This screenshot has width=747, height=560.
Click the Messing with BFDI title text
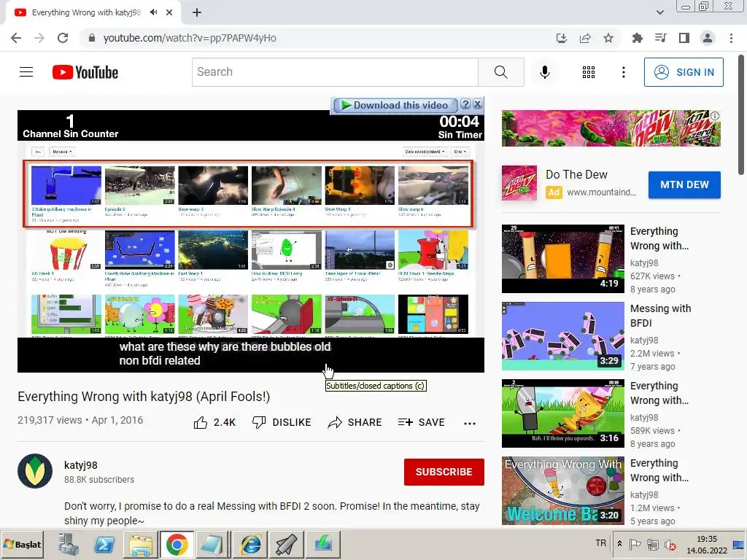click(660, 316)
